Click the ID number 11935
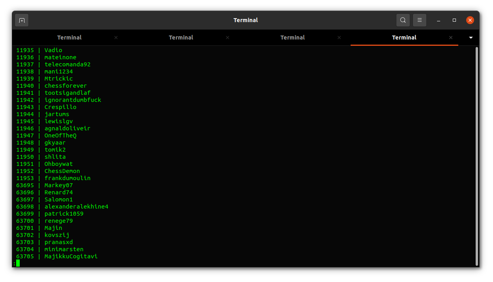The image size is (493, 282). [25, 50]
